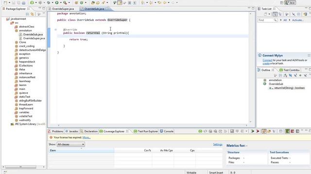
Task: Select the OverrideSuper.java editor tab
Action: (x=61, y=9)
